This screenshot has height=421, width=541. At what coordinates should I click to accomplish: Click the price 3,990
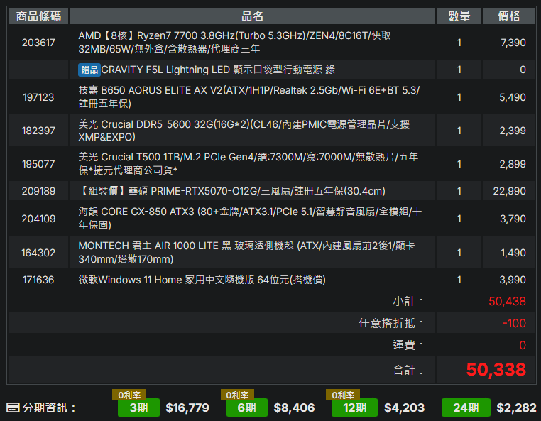pyautogui.click(x=513, y=280)
